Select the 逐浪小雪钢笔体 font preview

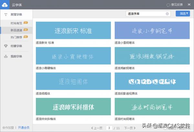tap(152, 31)
